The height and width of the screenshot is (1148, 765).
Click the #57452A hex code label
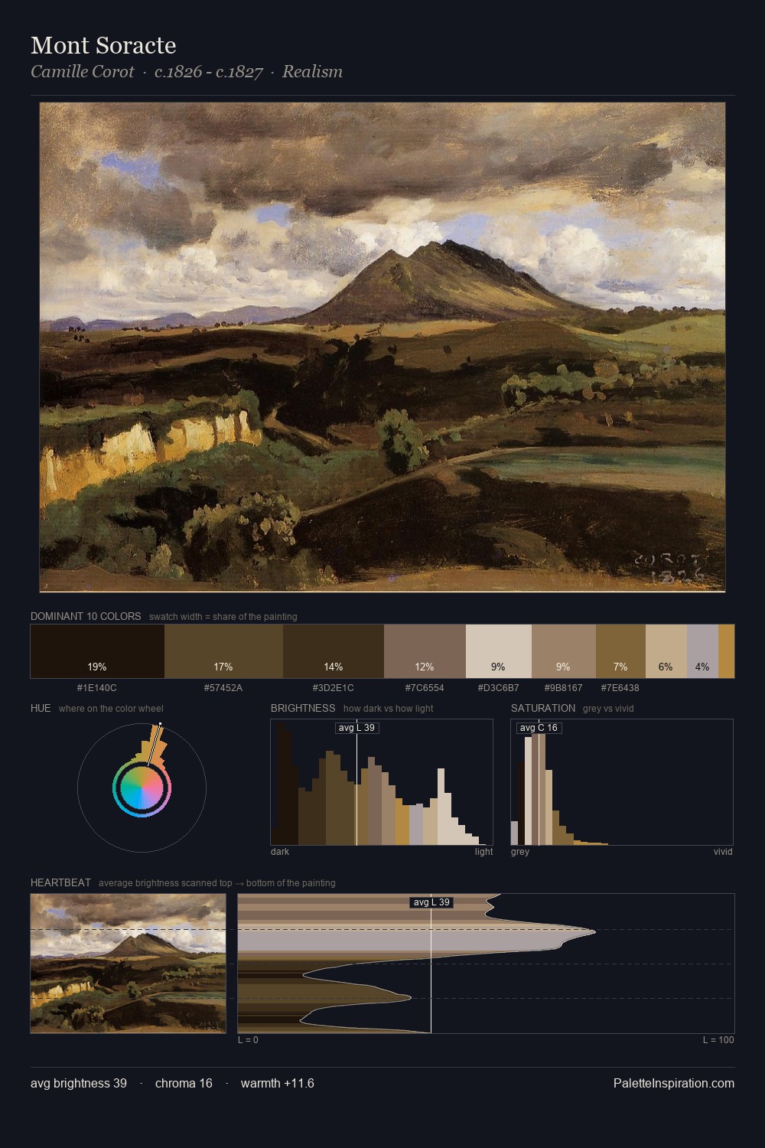point(223,687)
